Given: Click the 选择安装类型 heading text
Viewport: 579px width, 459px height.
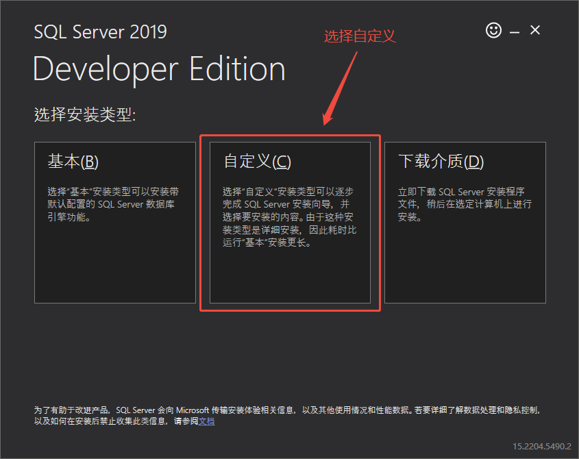Looking at the screenshot, I should (x=85, y=114).
